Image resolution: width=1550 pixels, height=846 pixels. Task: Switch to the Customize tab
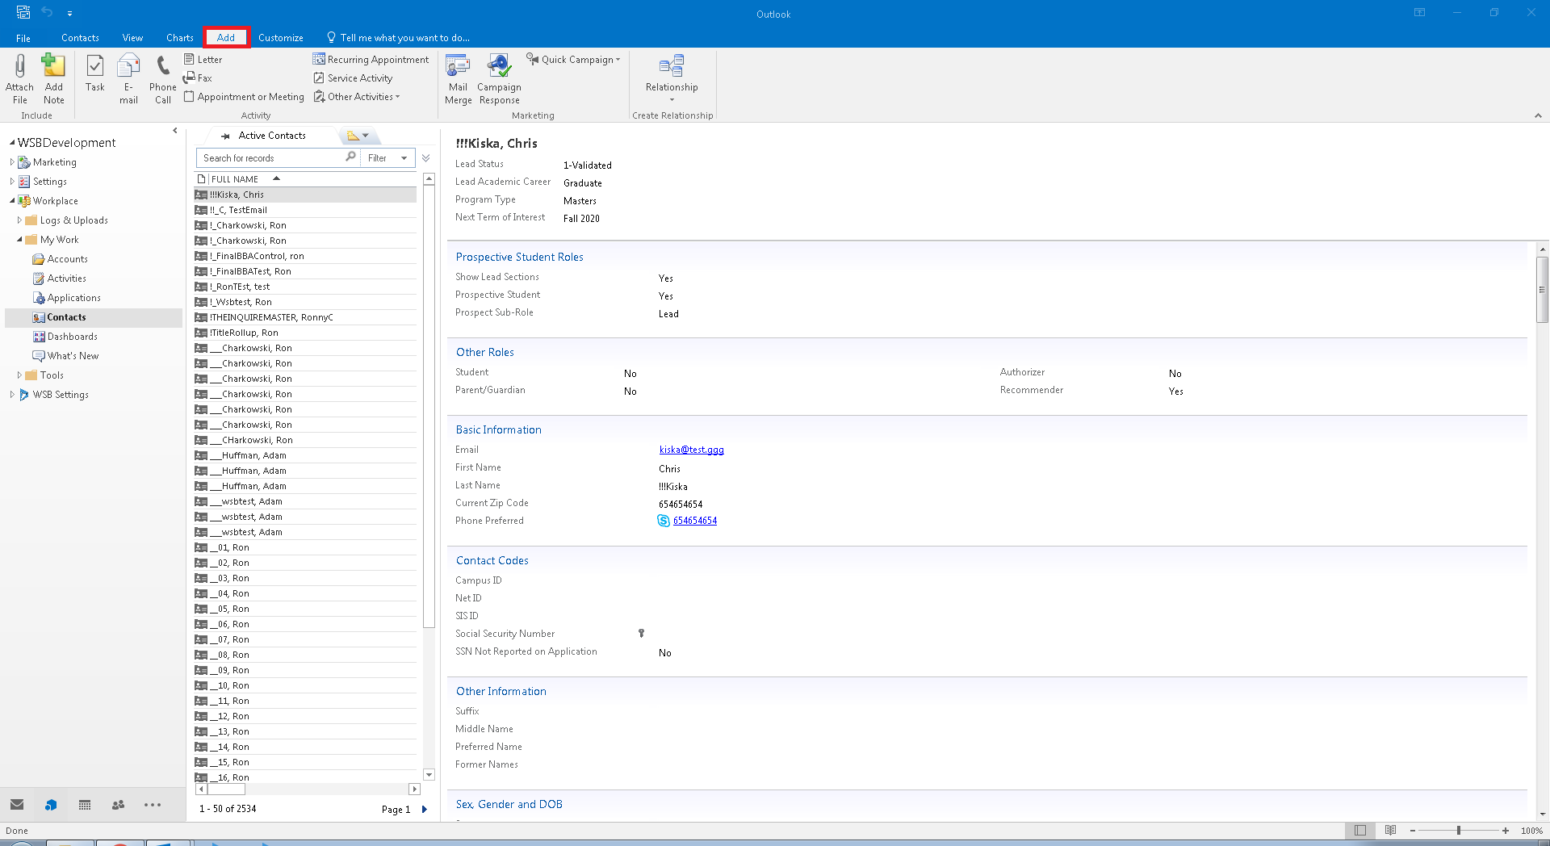280,38
